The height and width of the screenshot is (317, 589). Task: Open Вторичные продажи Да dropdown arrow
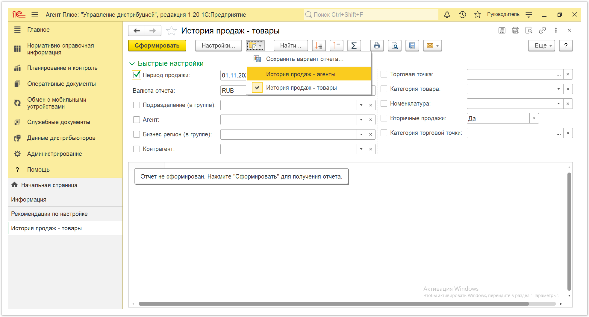click(x=534, y=118)
